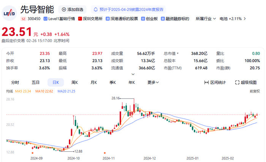Click the 超级视图 fullscreen icon
The width and height of the screenshot is (266, 162).
click(237, 83)
